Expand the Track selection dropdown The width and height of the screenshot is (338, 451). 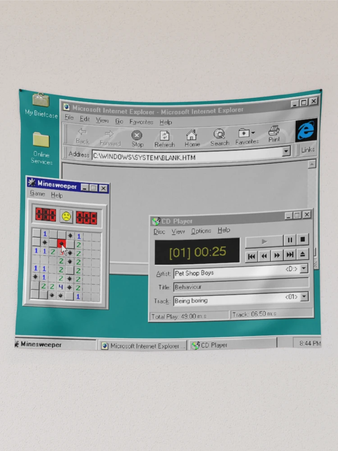click(x=304, y=297)
